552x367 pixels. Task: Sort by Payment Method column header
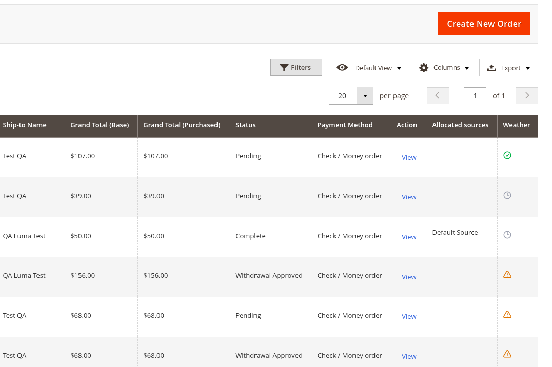[x=352, y=125]
